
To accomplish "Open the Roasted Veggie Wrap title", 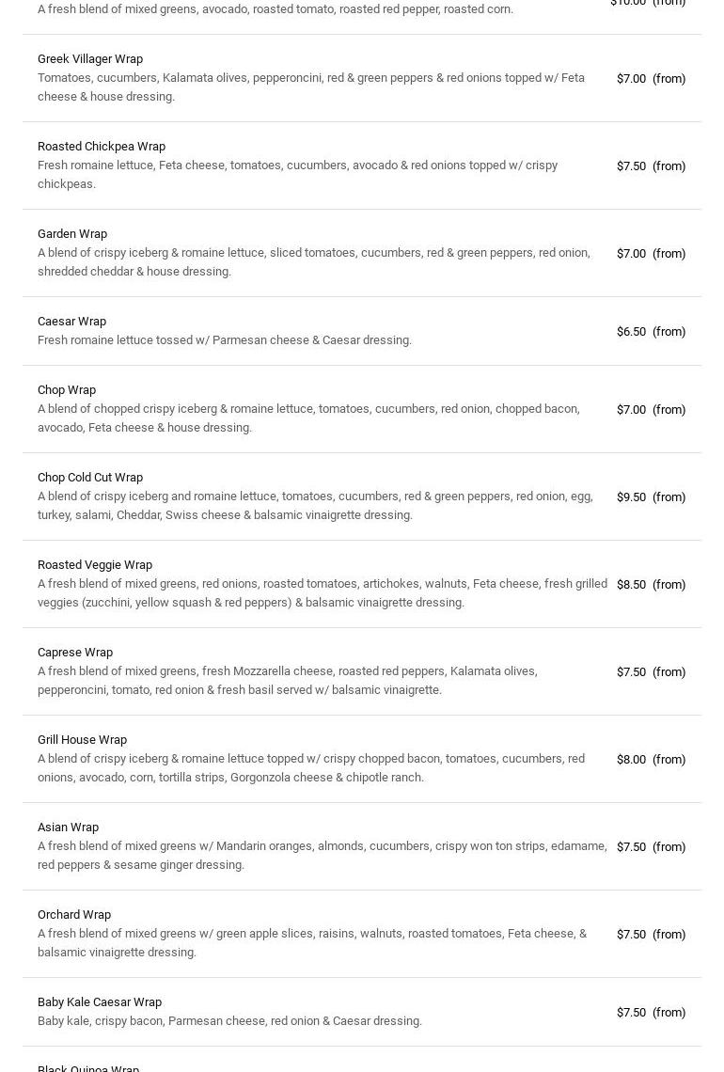I will pos(95,565).
